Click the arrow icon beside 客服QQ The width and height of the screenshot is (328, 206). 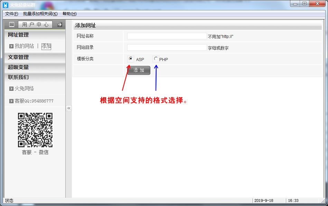pyautogui.click(x=11, y=101)
